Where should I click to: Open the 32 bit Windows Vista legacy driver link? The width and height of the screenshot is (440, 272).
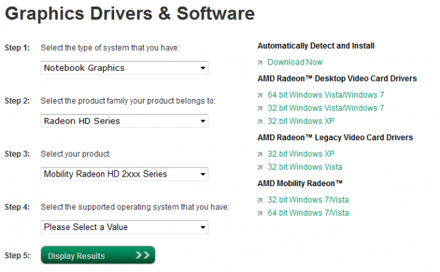[305, 167]
